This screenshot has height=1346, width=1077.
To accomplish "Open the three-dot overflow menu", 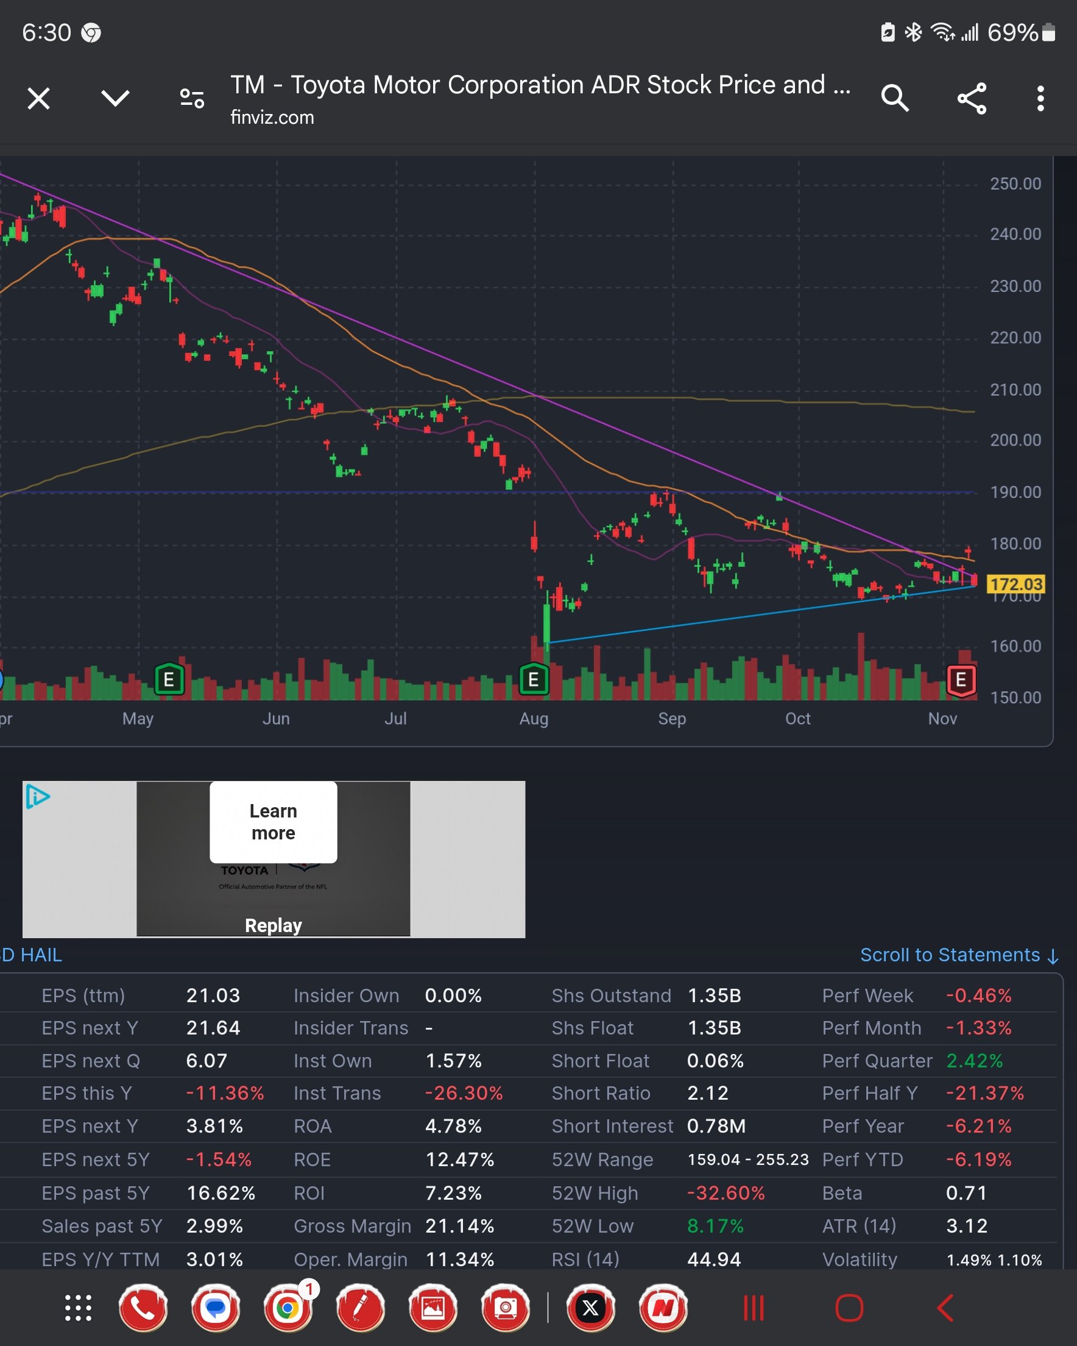I will coord(1040,98).
